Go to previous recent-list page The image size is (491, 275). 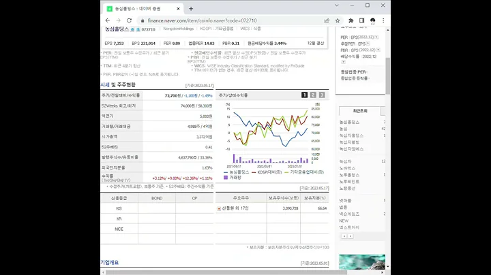344,236
